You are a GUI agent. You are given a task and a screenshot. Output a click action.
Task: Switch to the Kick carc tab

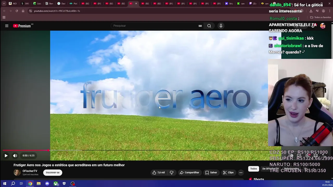pyautogui.click(x=241, y=3)
